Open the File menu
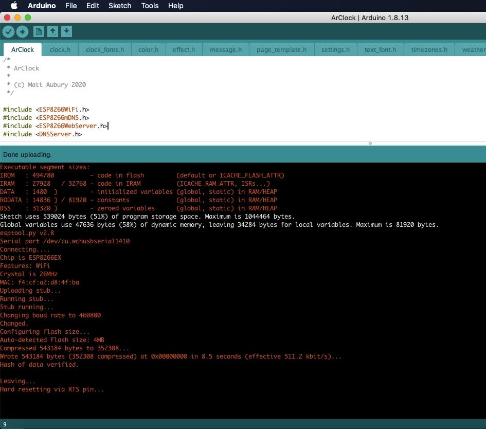486x429 pixels. pyautogui.click(x=71, y=6)
